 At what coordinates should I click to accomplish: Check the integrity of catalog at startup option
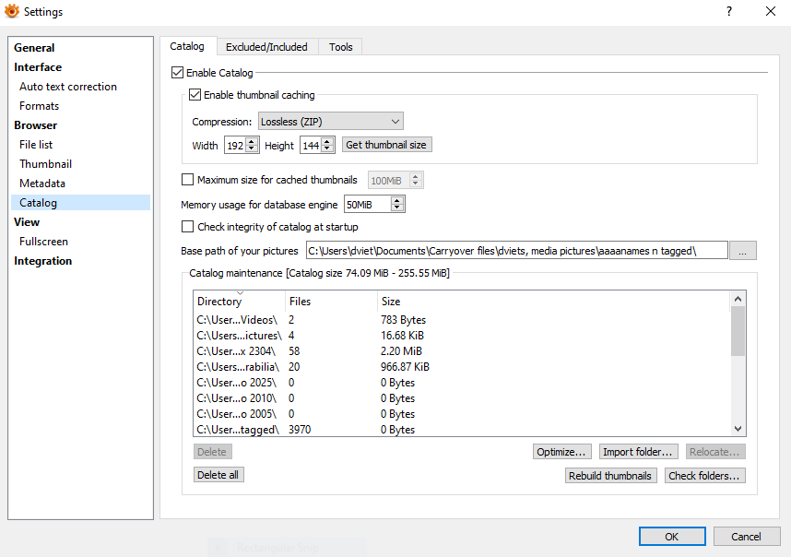point(188,227)
